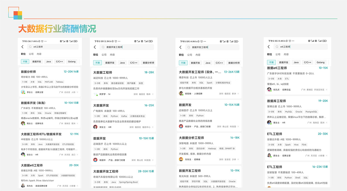Open the 数据库开发 (珠海) job listing
The width and height of the screenshot is (347, 191).
[33, 103]
